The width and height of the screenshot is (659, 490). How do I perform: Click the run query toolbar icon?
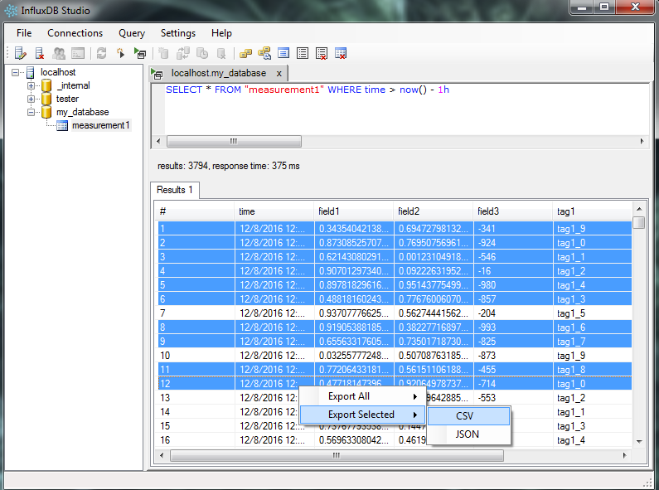140,53
